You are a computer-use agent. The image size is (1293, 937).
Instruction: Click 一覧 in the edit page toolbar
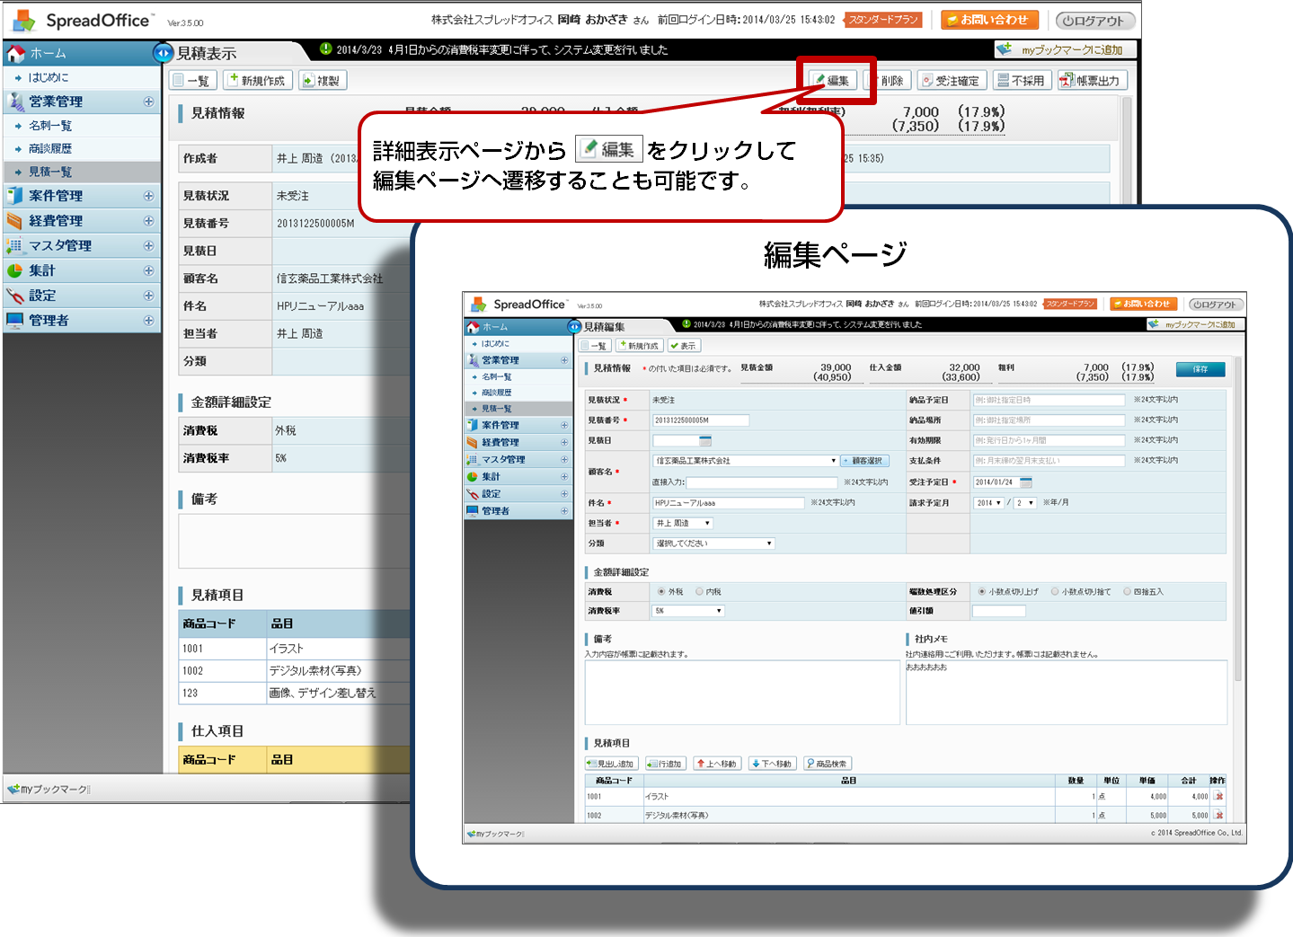[595, 346]
